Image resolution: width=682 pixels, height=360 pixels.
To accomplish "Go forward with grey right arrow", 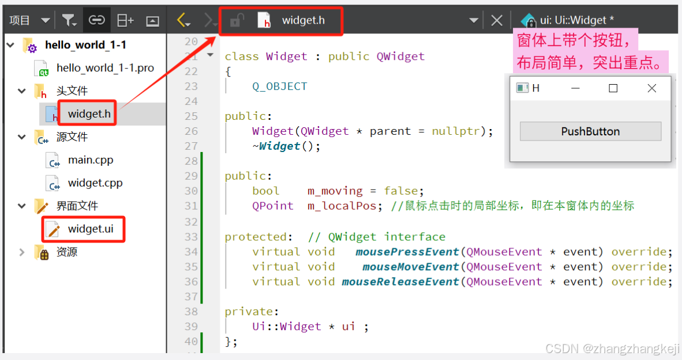I will [209, 20].
